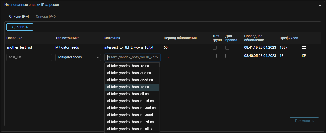Select the Списки IPv4 tab
This screenshot has width=326, height=133.
pos(19,17)
